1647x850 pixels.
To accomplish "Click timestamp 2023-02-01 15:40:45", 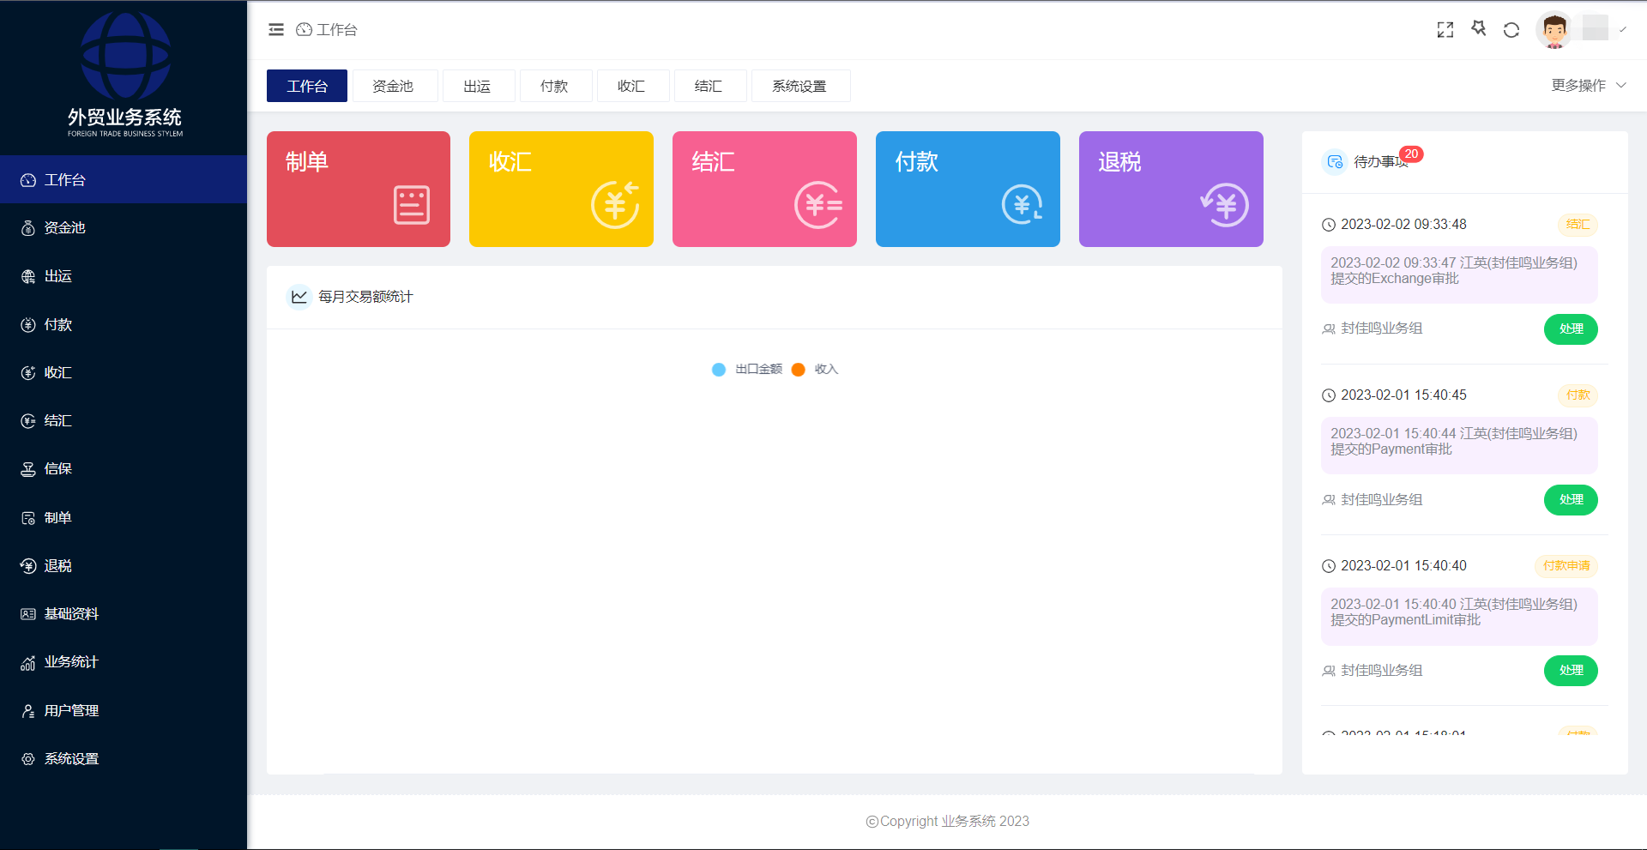I will (x=1403, y=395).
